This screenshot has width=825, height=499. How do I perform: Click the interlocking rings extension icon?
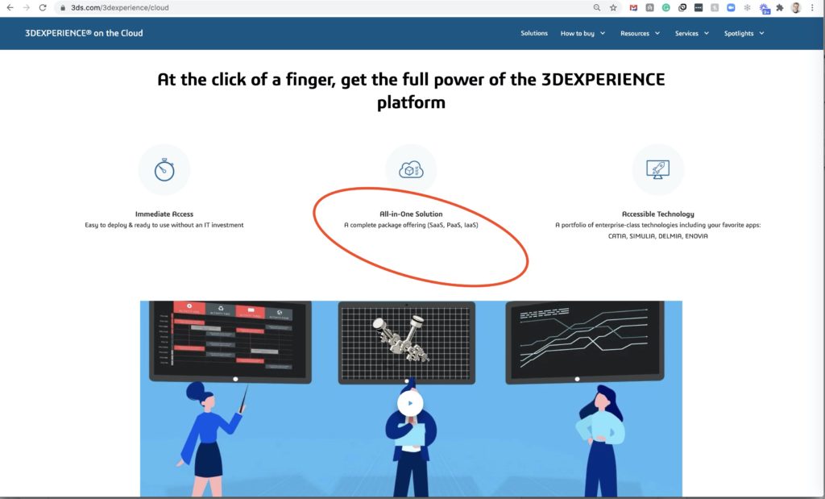coord(682,8)
